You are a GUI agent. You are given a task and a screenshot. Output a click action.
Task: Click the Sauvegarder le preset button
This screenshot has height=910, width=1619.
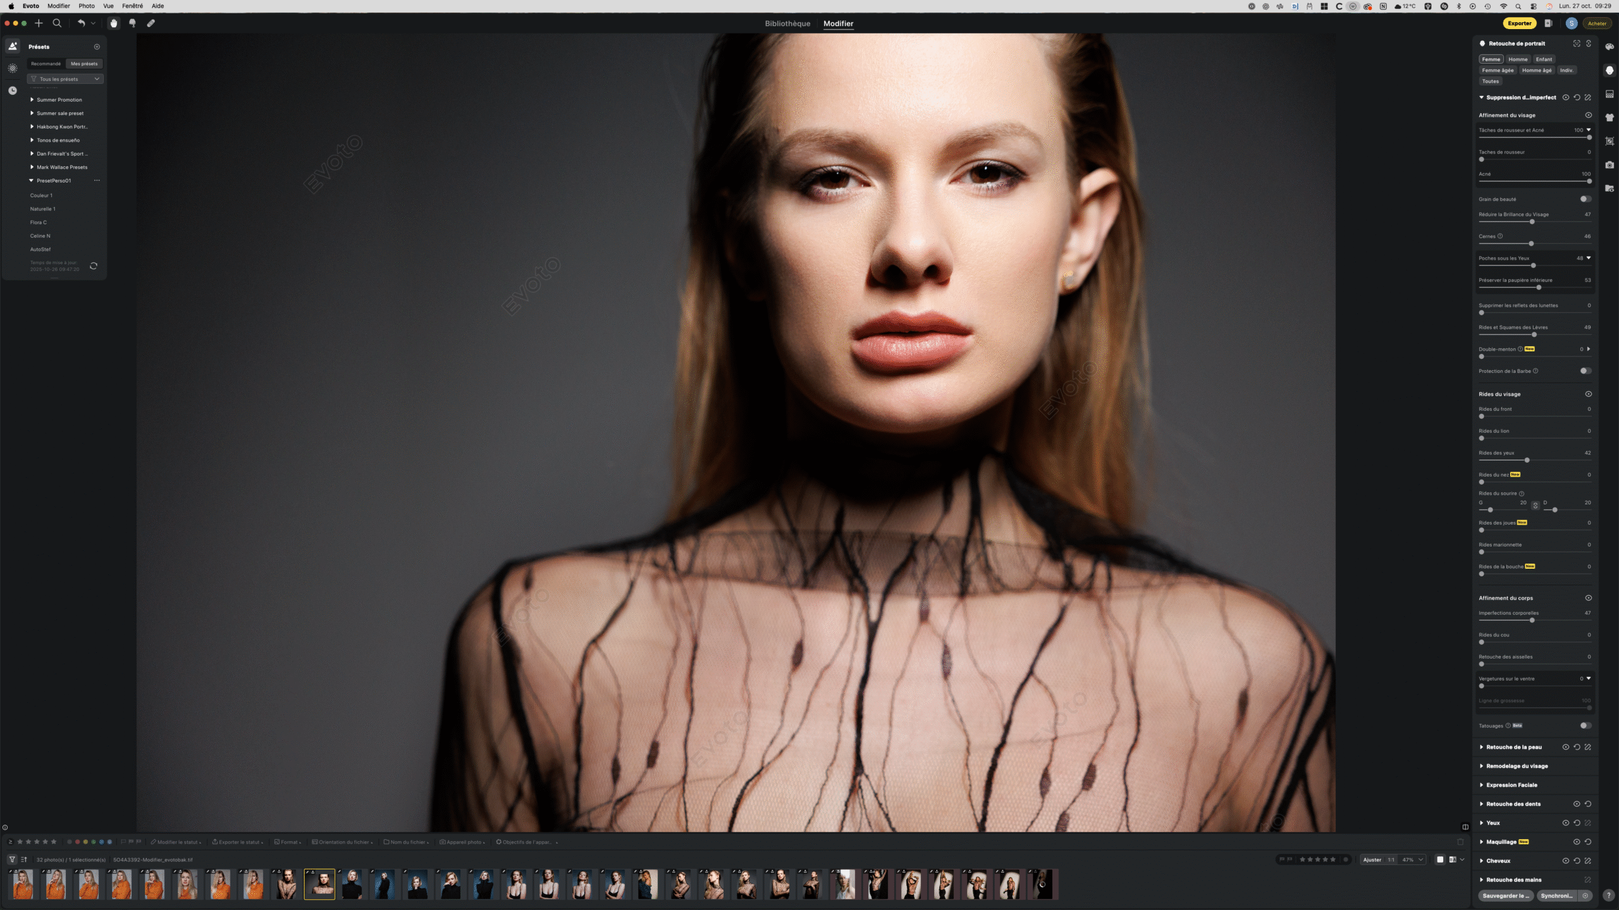(x=1506, y=895)
